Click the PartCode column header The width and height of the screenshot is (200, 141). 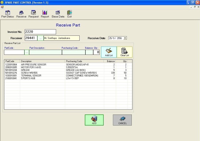coord(12,61)
